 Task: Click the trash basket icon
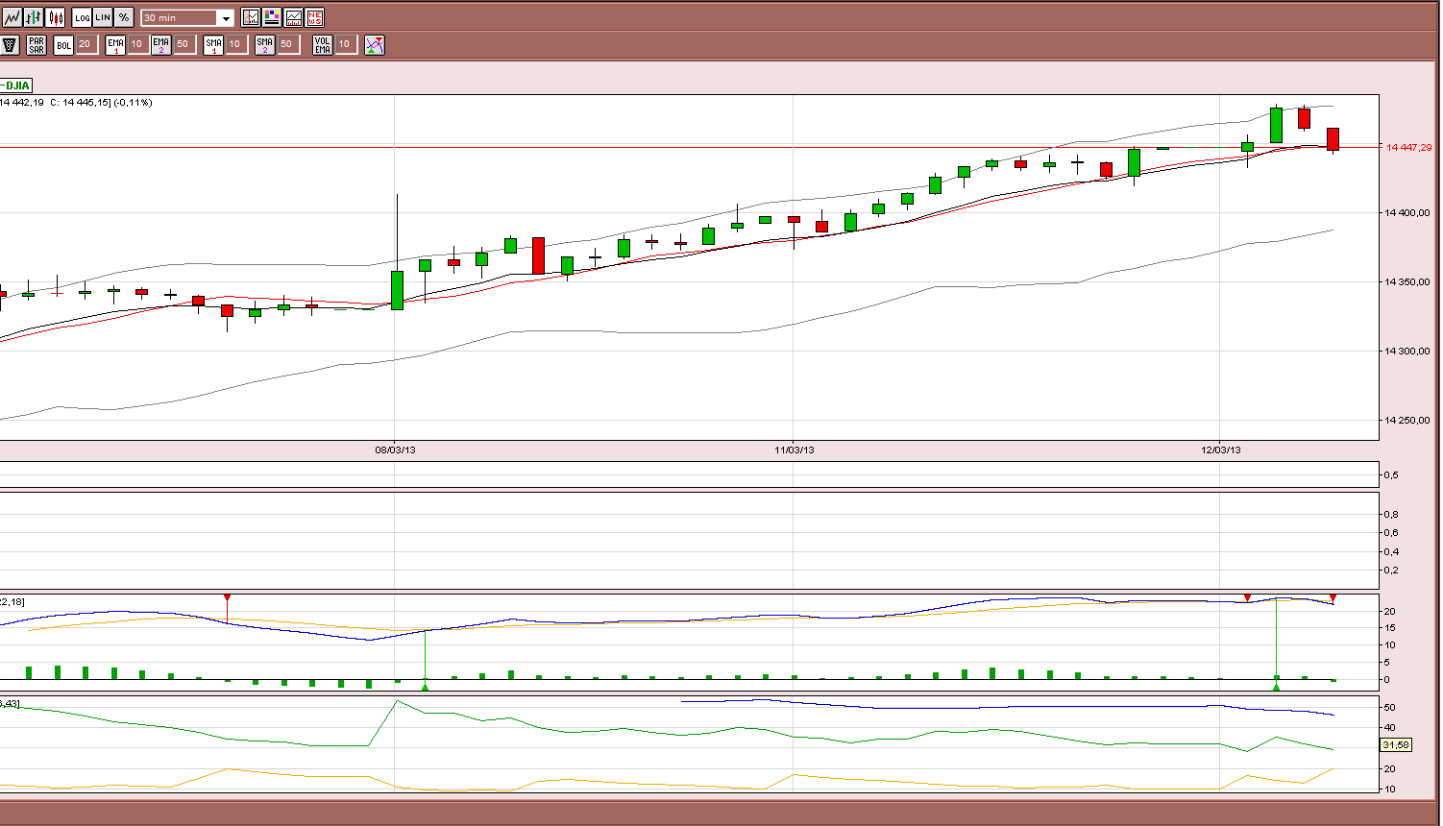pos(11,44)
